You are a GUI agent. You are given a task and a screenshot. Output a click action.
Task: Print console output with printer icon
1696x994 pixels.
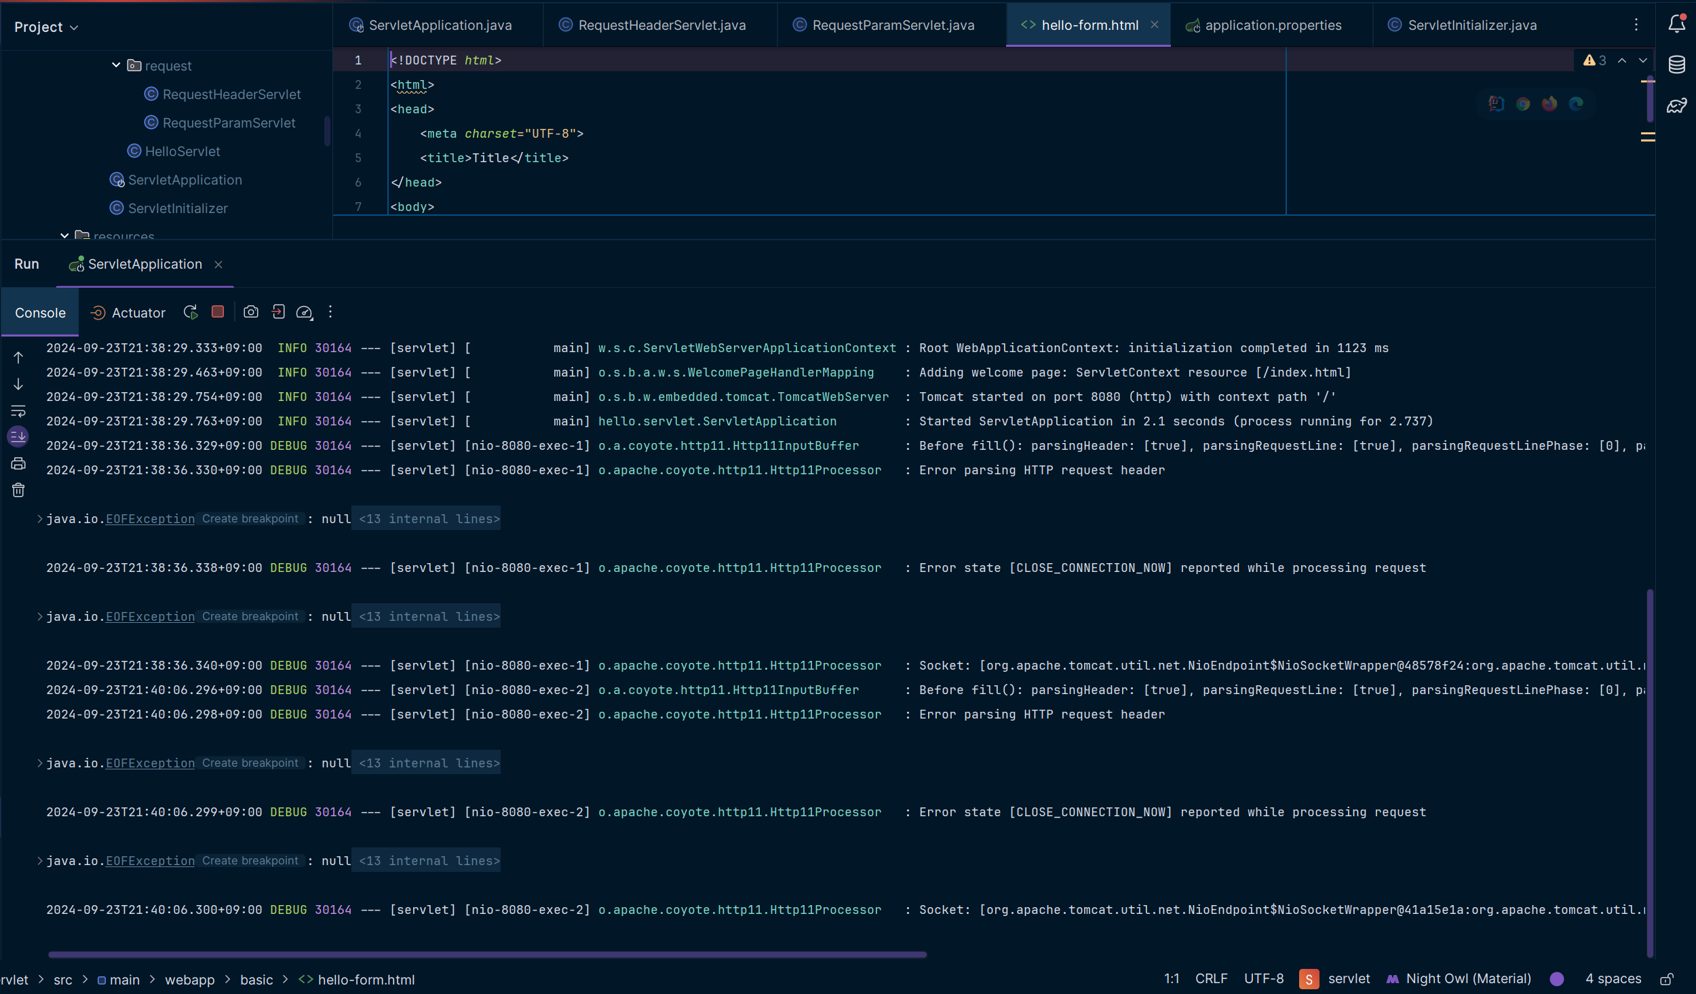(x=18, y=464)
